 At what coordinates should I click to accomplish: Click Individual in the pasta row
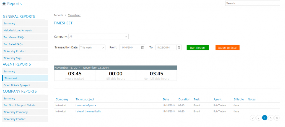click(x=61, y=106)
